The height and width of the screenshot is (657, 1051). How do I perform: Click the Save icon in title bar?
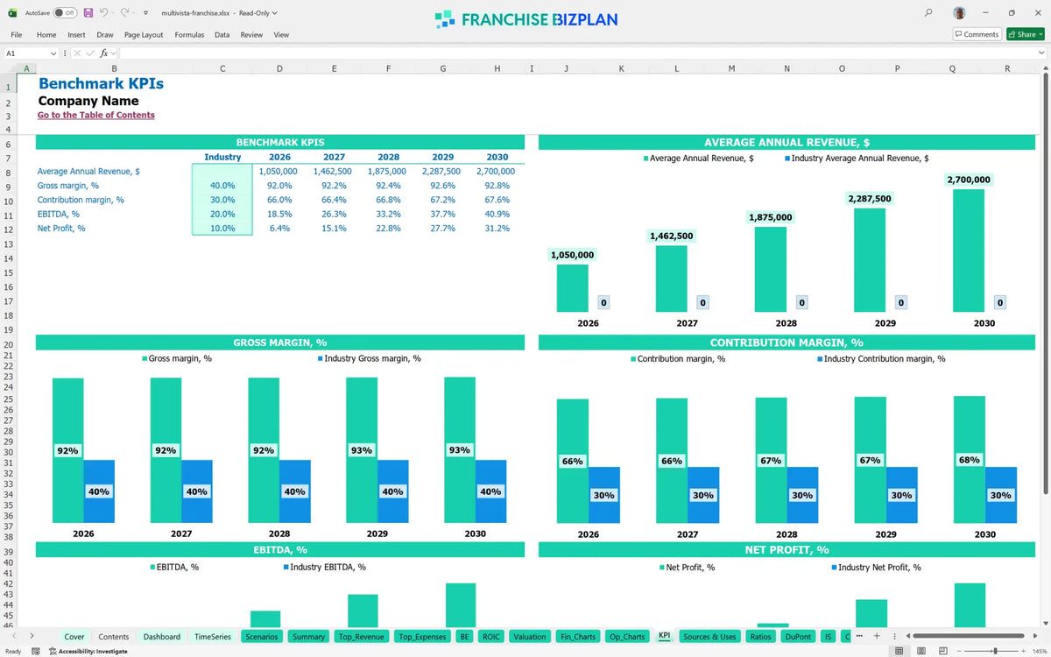(x=88, y=13)
